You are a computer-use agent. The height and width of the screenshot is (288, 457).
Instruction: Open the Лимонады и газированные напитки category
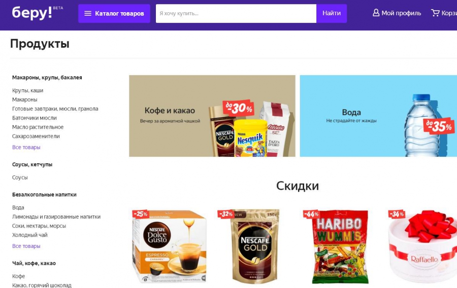pos(56,217)
